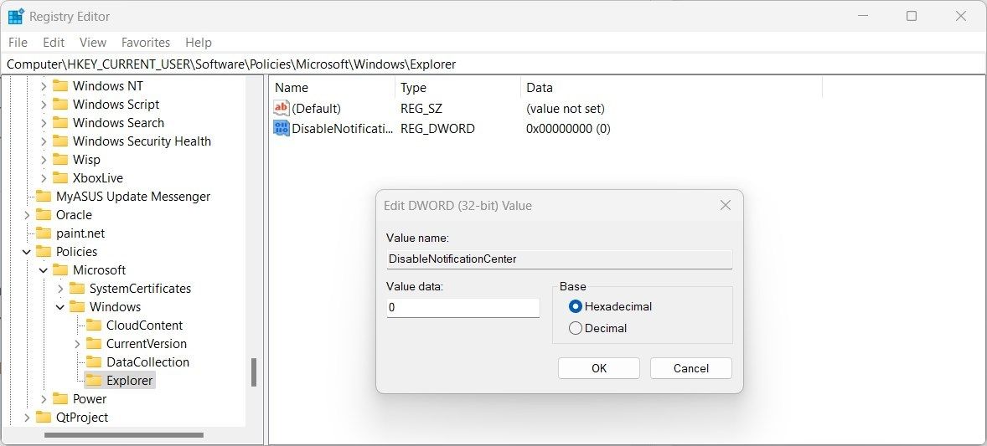Expand the Windows Security Health node
Screen dimensions: 987x446
coord(44,141)
